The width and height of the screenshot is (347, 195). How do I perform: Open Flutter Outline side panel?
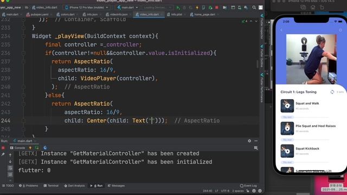[x=262, y=56]
